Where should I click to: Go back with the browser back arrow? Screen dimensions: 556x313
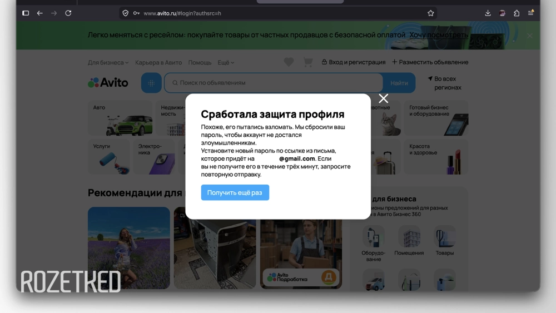39,13
